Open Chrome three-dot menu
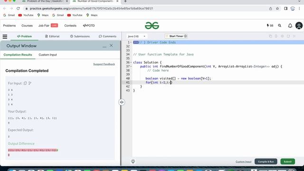The image size is (304, 171). [300, 9]
